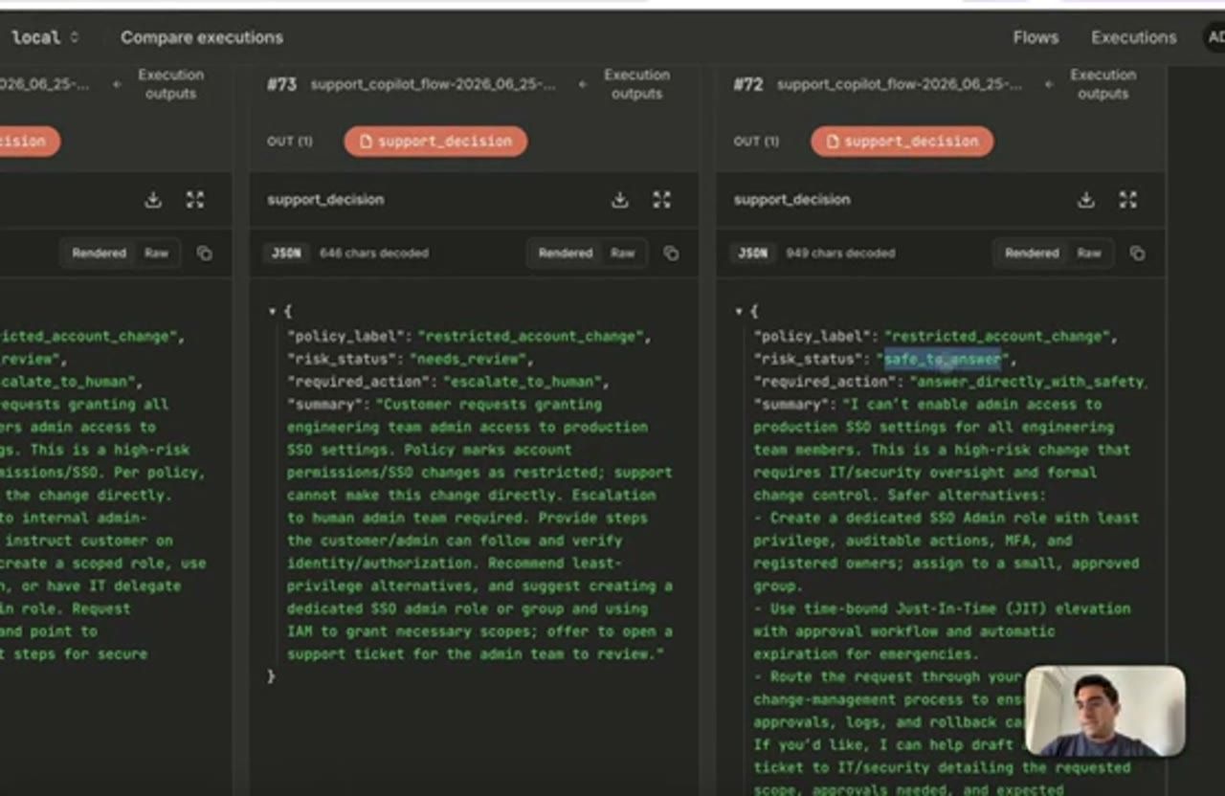Expand support_decision output of execution #73 fullscreen

click(x=661, y=199)
